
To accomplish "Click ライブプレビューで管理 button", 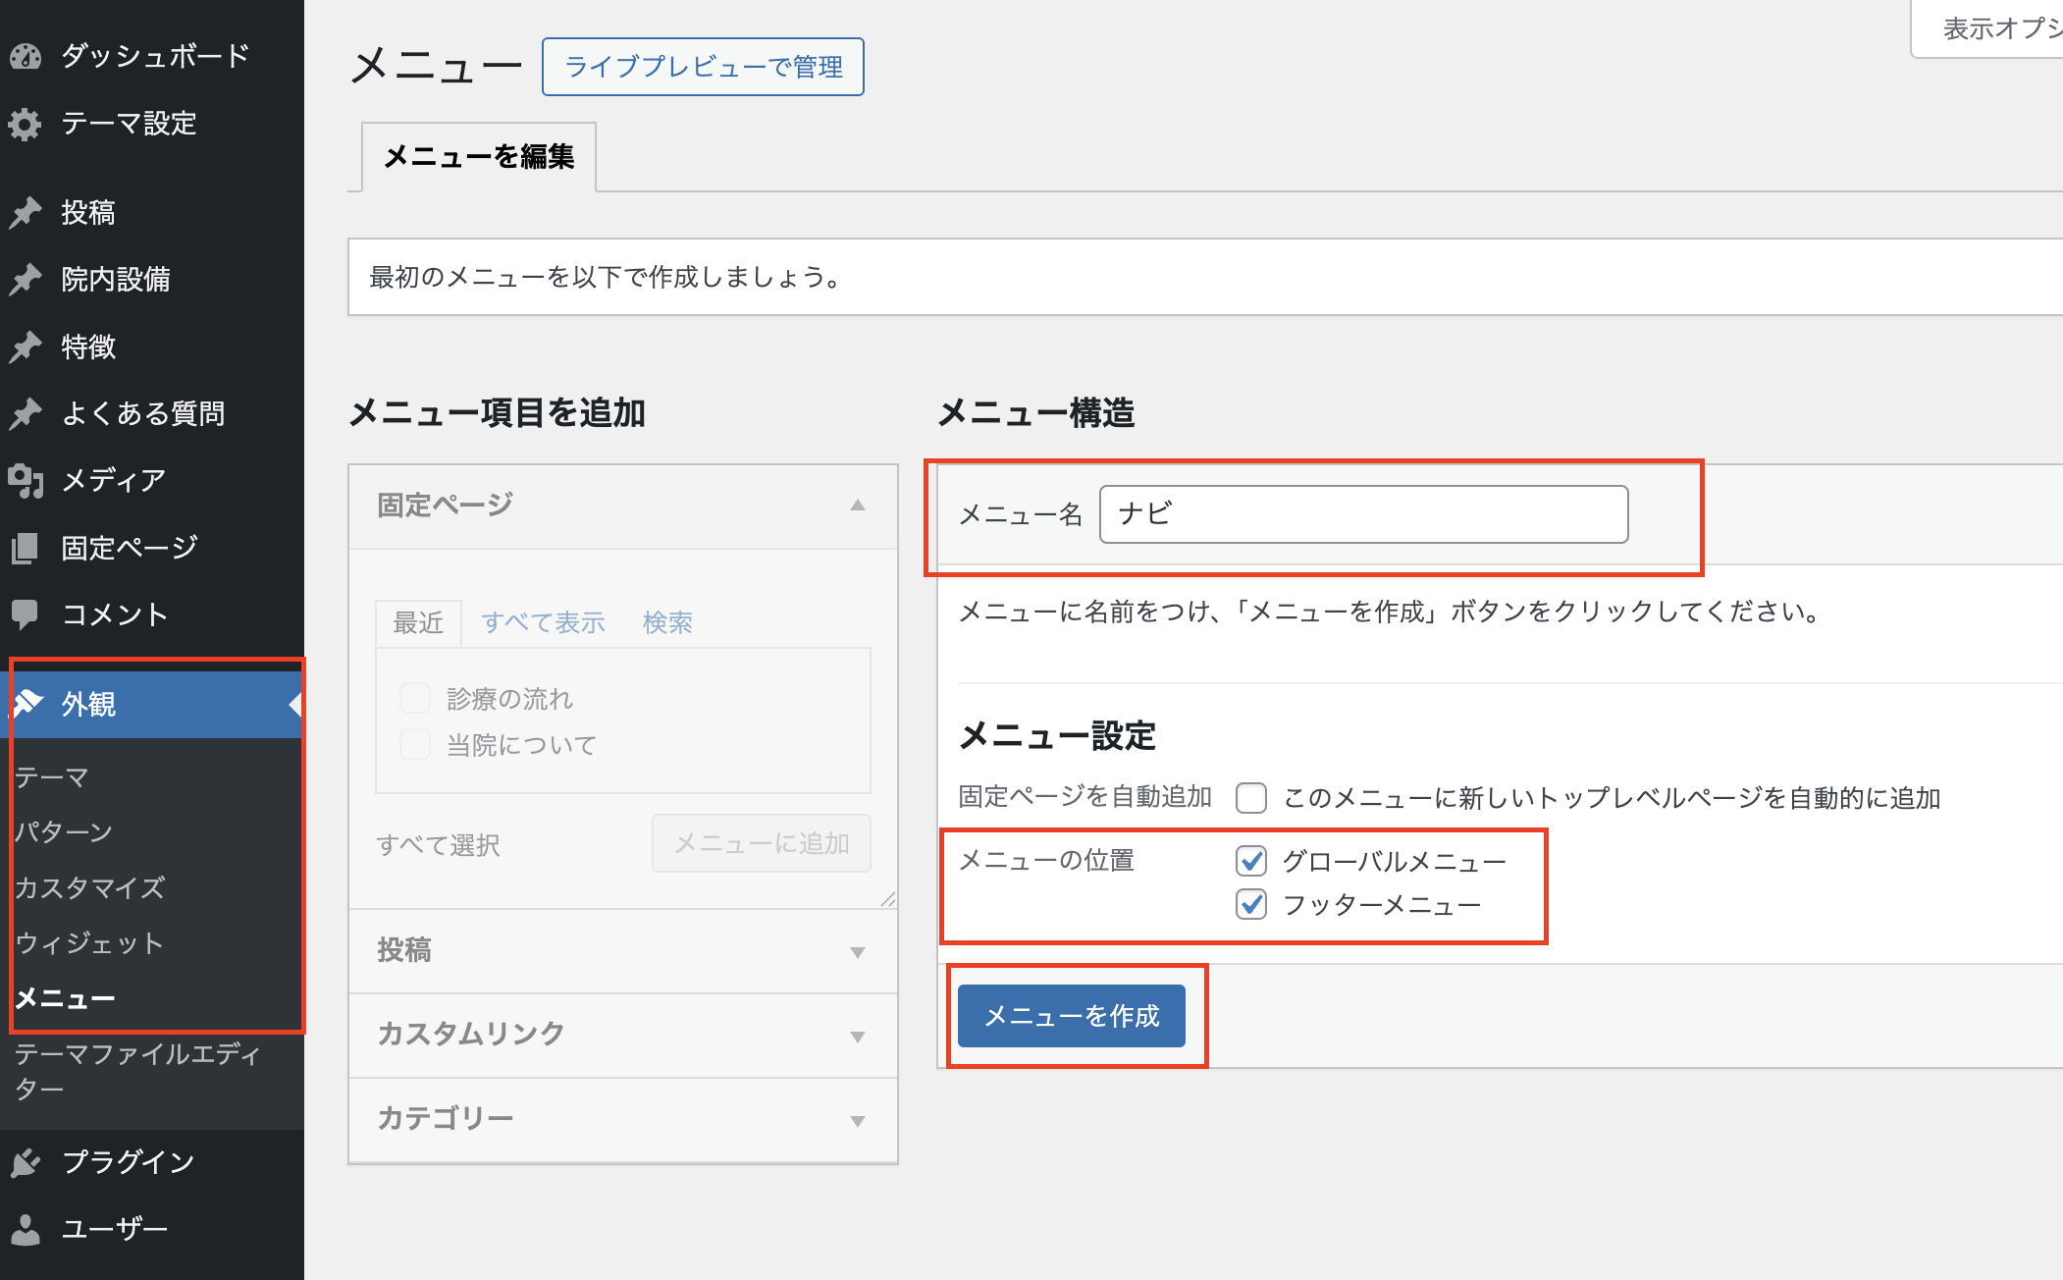I will [703, 67].
